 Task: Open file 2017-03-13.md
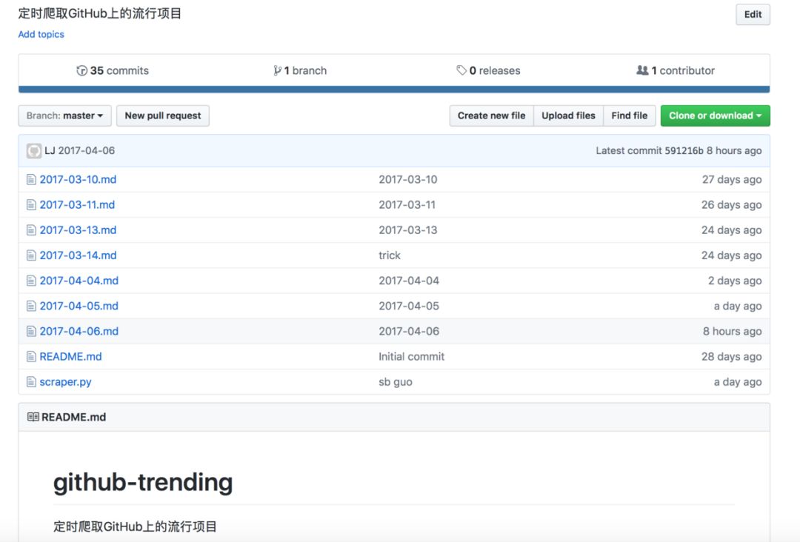(78, 230)
